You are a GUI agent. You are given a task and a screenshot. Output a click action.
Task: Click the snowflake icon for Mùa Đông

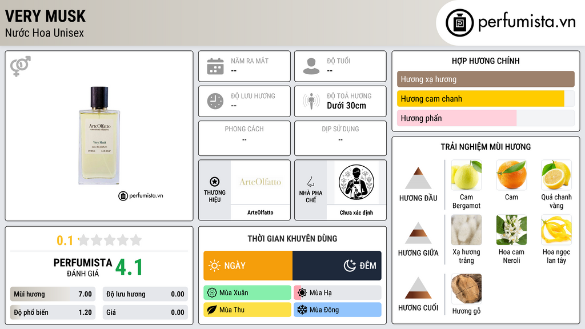coord(302,310)
